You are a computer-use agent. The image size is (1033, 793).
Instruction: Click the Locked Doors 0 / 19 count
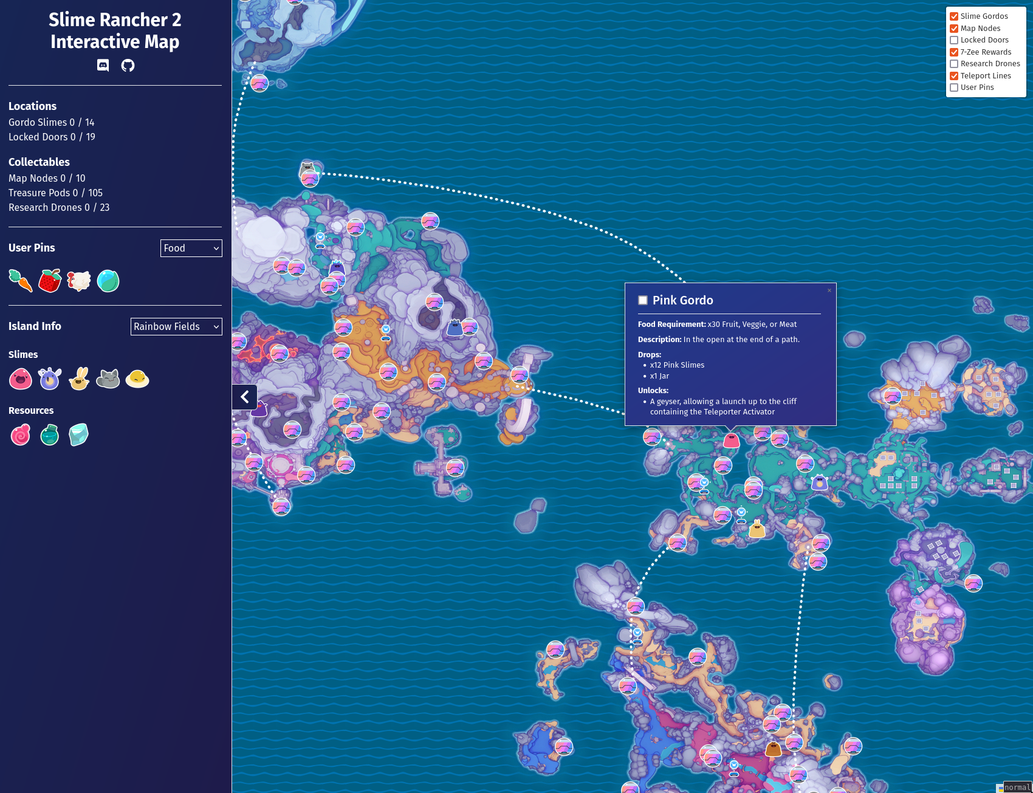tap(52, 137)
